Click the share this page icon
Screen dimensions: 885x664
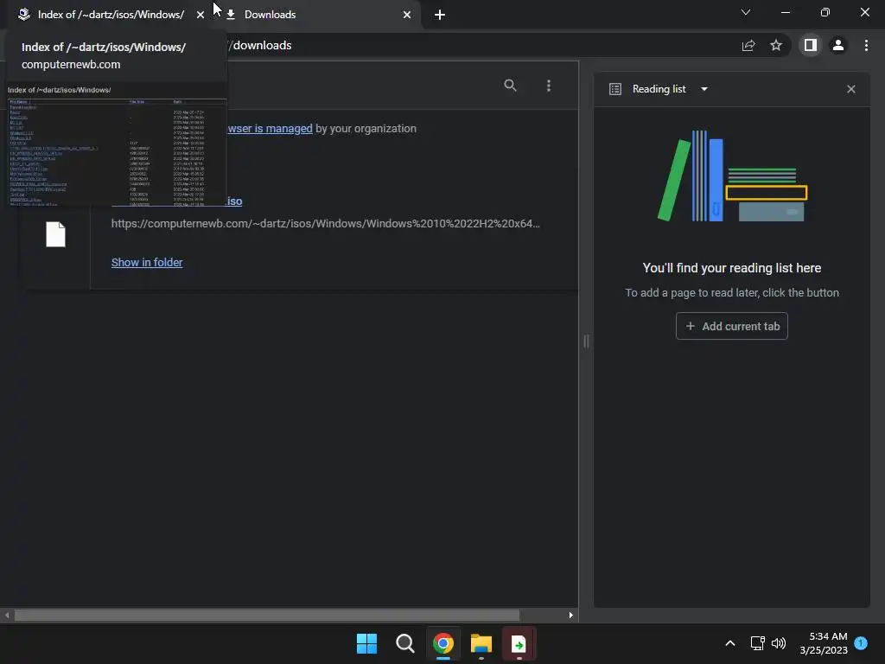748,46
